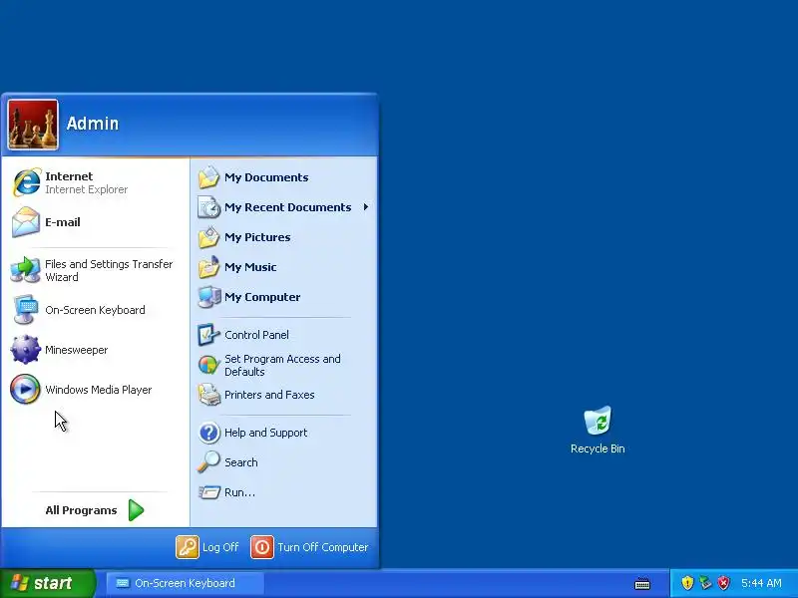Viewport: 798px width, 598px height.
Task: Click the Admin user name text
Action: click(93, 123)
